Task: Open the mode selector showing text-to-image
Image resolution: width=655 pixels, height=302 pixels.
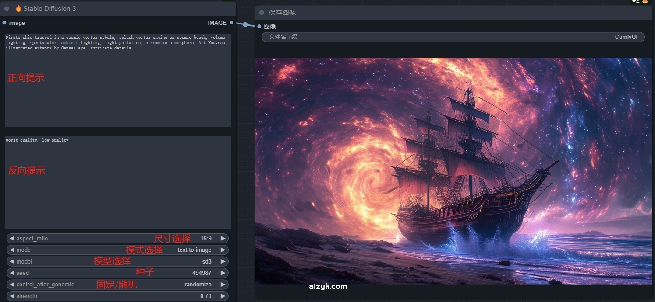Action: (195, 250)
